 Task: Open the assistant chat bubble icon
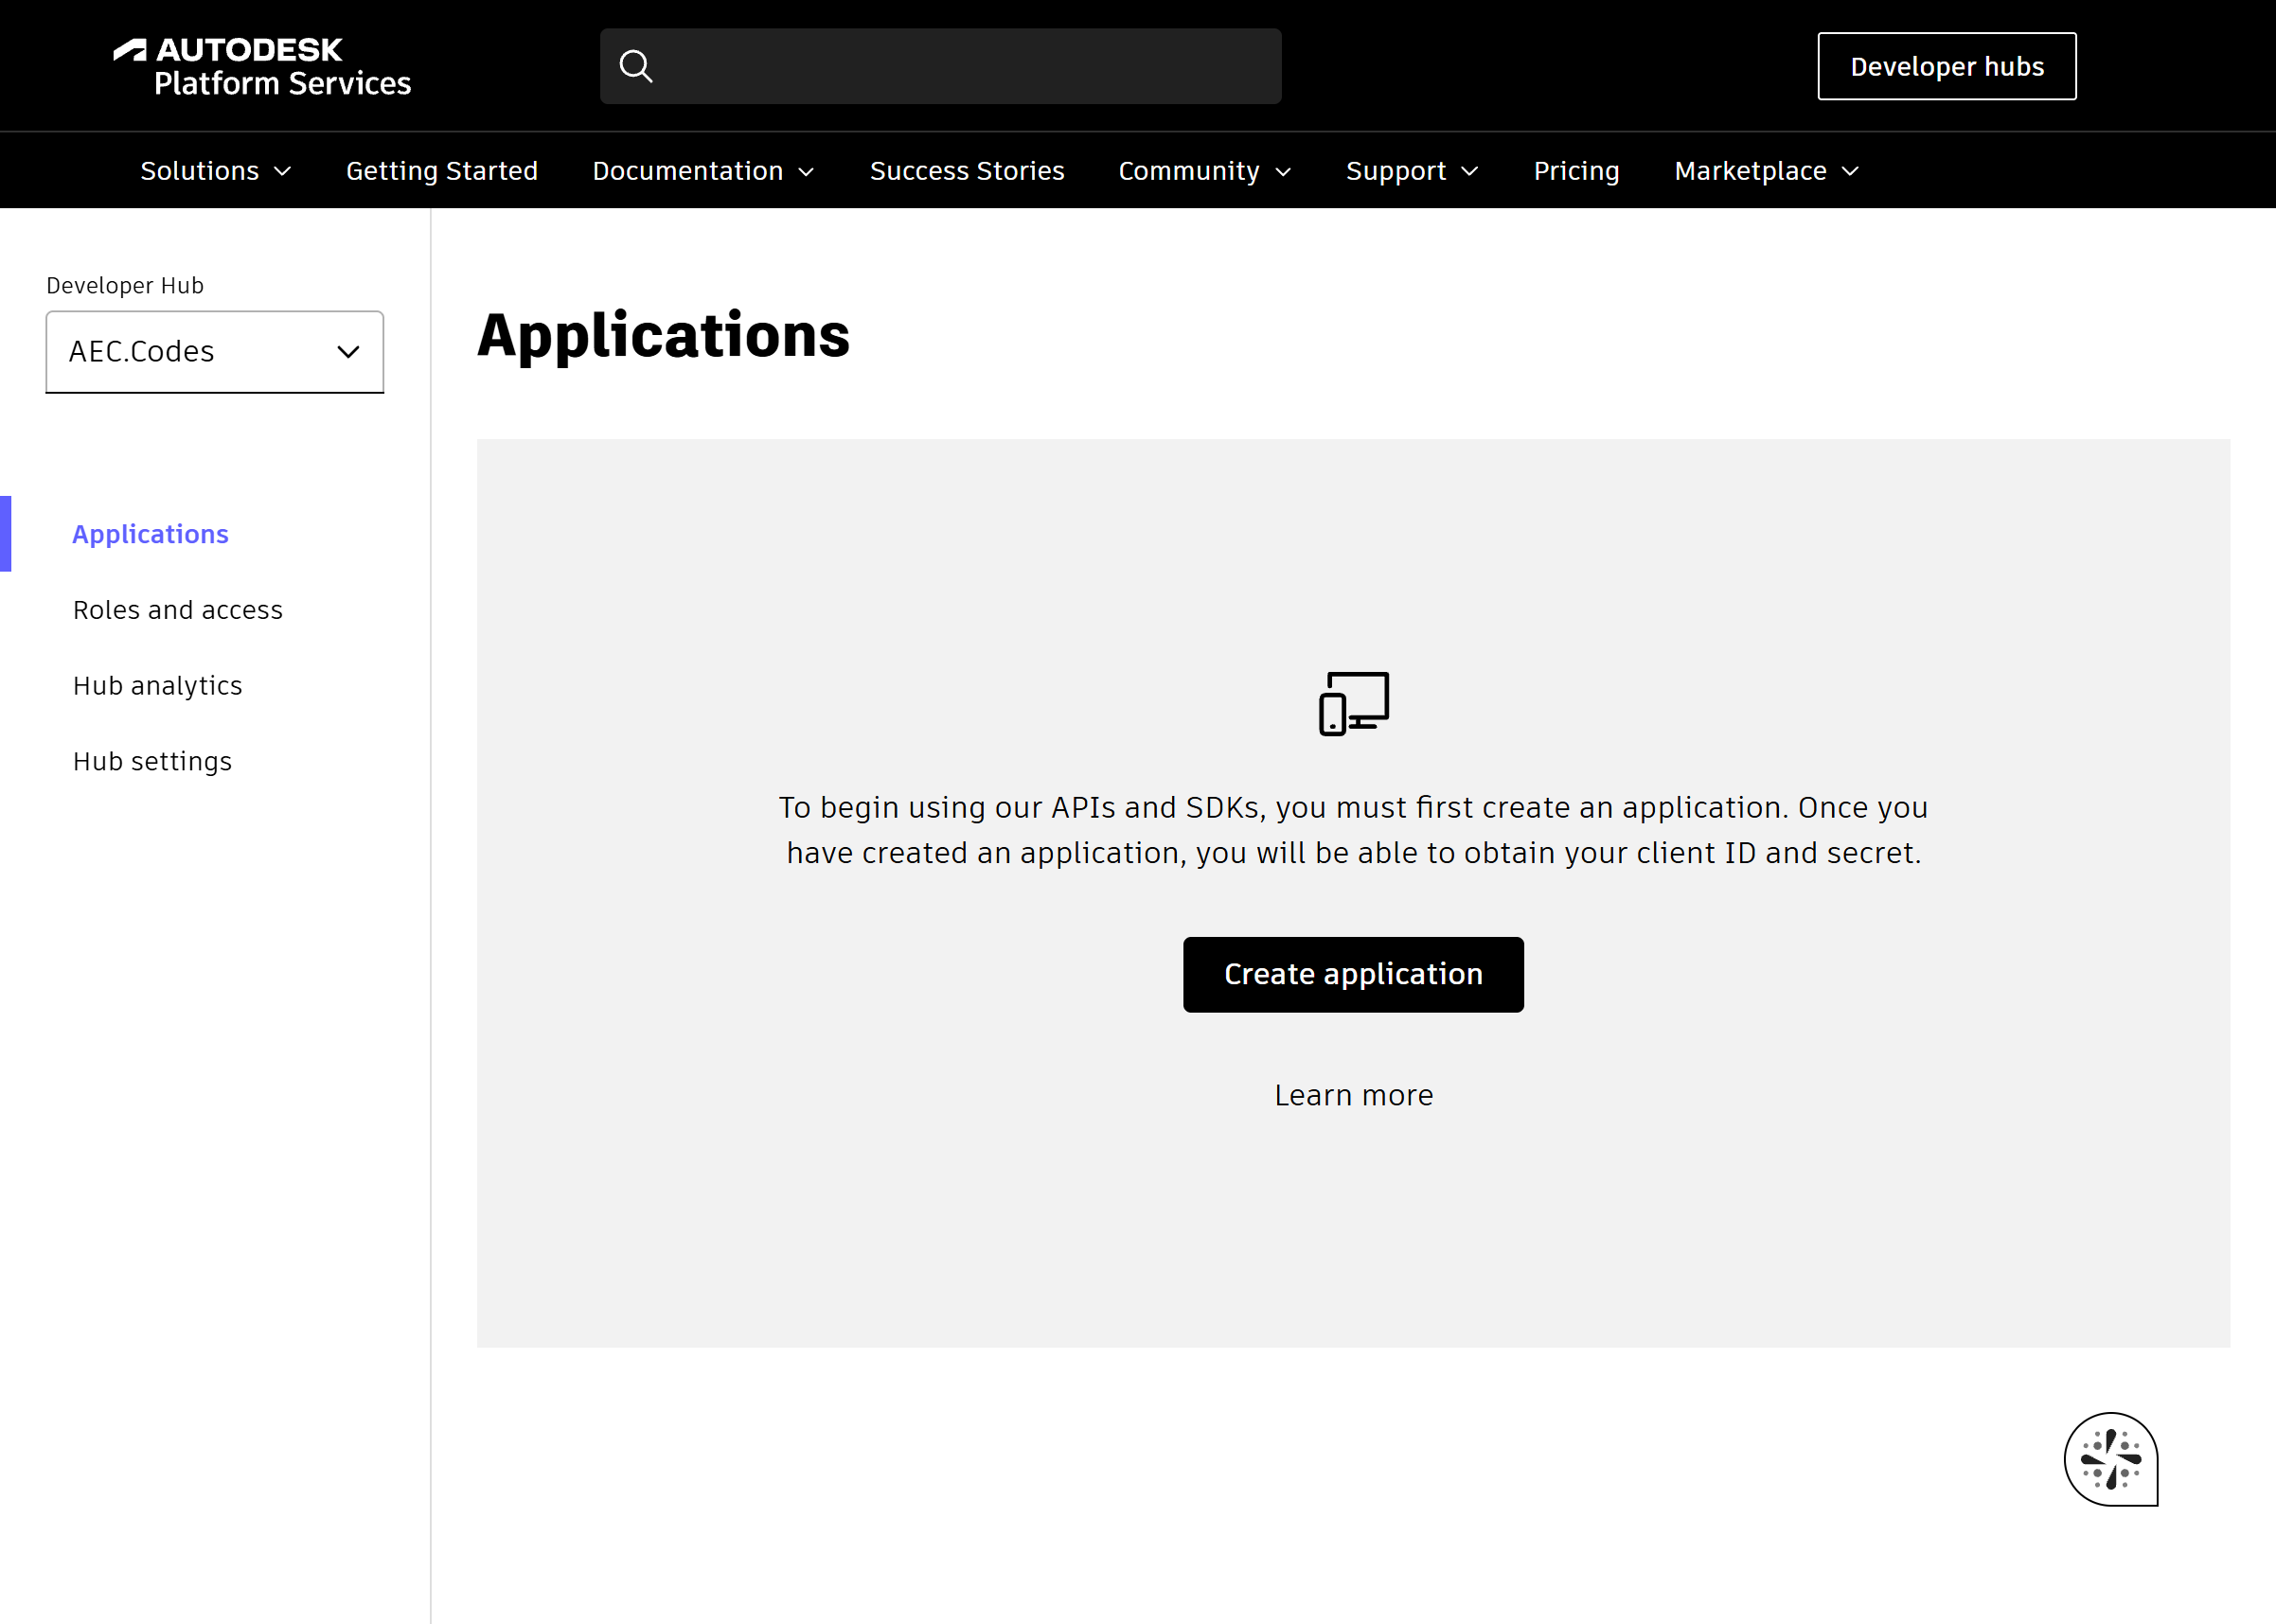[2111, 1459]
